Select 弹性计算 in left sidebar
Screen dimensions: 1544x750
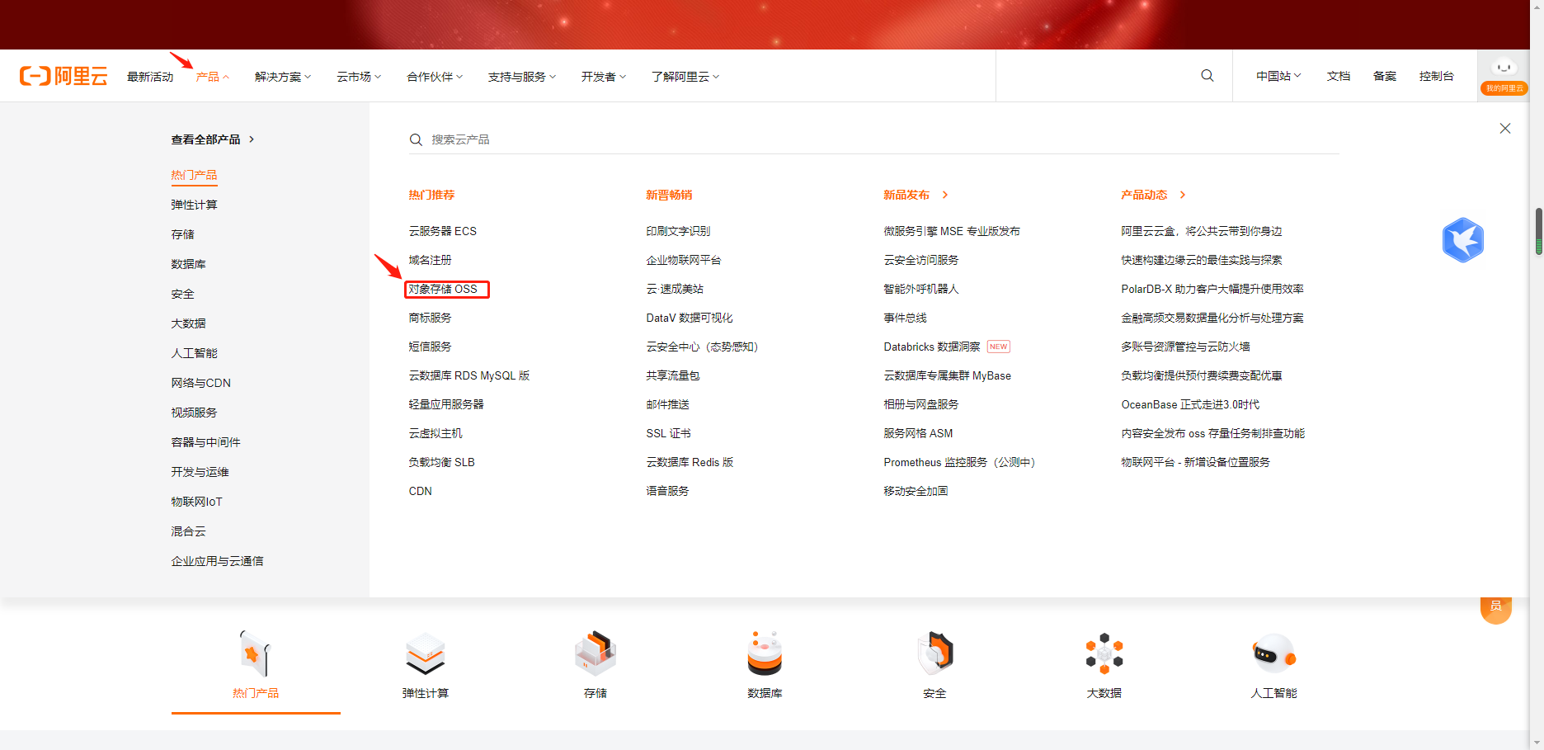pyautogui.click(x=194, y=205)
